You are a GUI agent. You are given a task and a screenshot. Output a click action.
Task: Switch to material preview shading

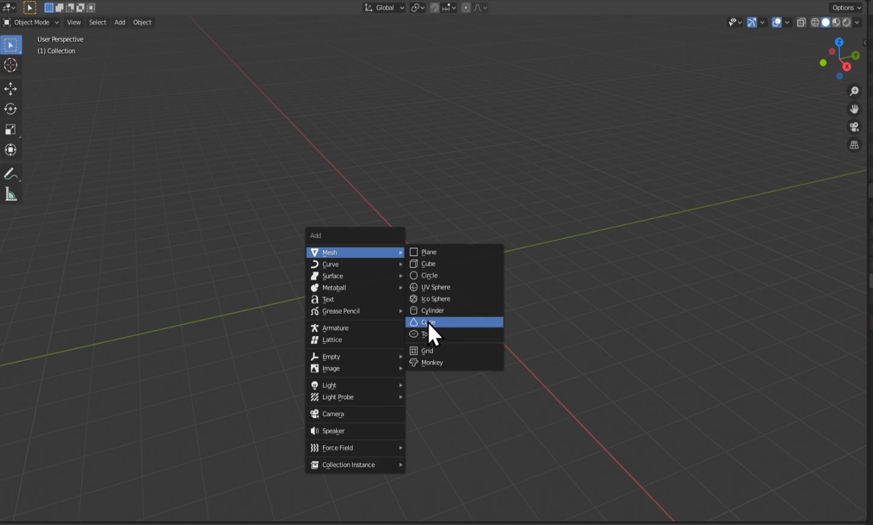click(836, 22)
